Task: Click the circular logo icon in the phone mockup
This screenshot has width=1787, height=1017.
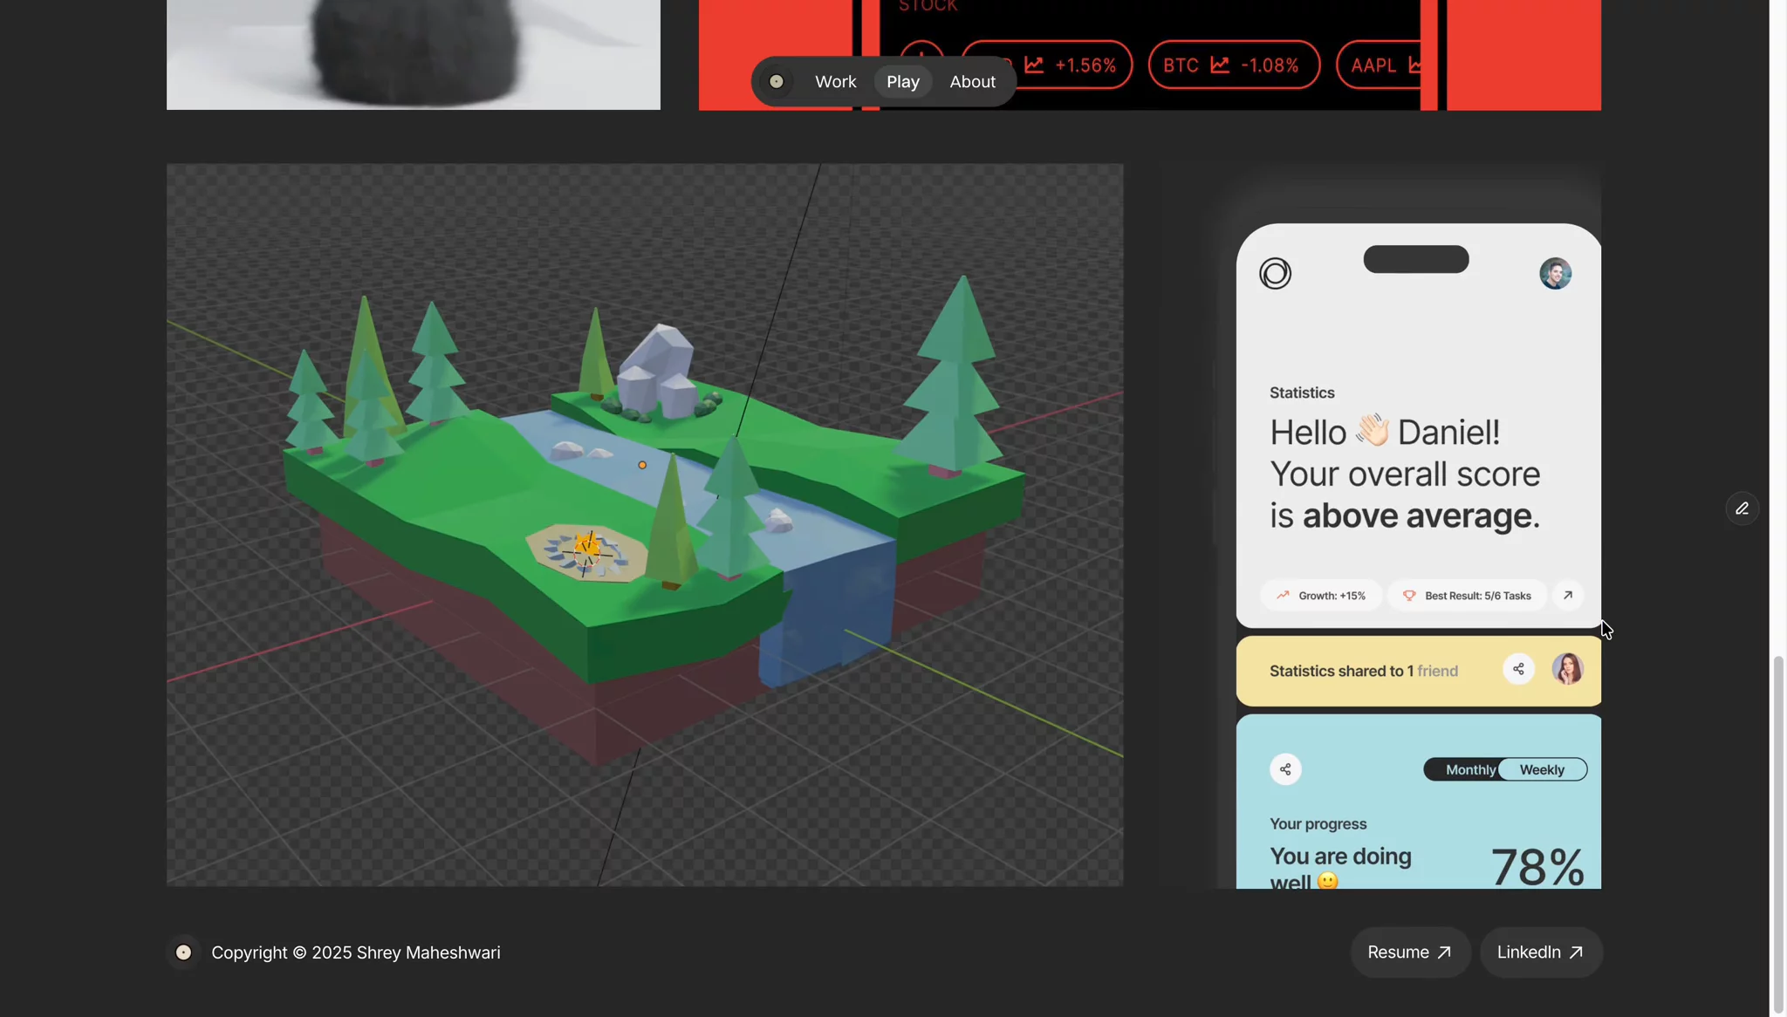Action: [x=1275, y=274]
